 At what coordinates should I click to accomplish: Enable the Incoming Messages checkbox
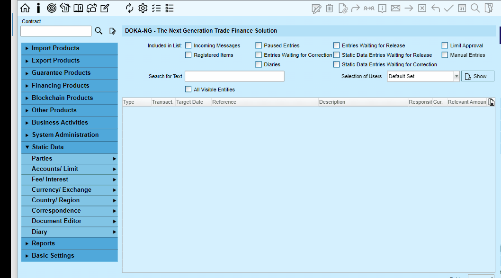188,45
